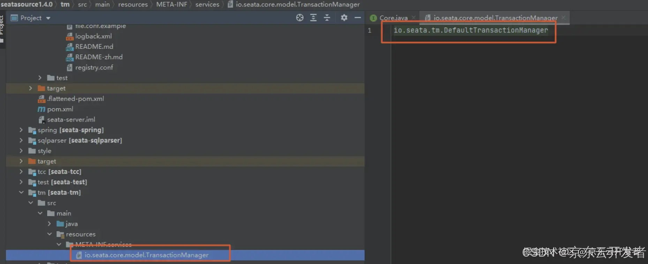
Task: Collapse the resources folder
Action: [49, 234]
